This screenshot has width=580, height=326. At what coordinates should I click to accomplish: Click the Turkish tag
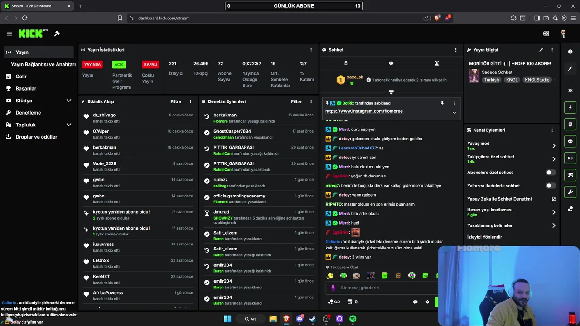(x=491, y=80)
